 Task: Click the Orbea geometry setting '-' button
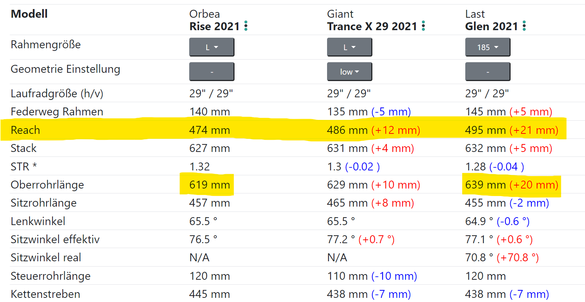click(211, 72)
